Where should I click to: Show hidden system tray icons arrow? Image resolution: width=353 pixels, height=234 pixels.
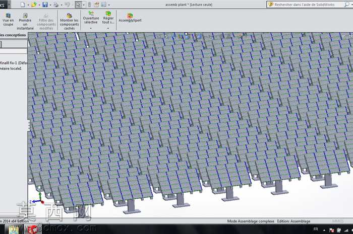click(324, 230)
